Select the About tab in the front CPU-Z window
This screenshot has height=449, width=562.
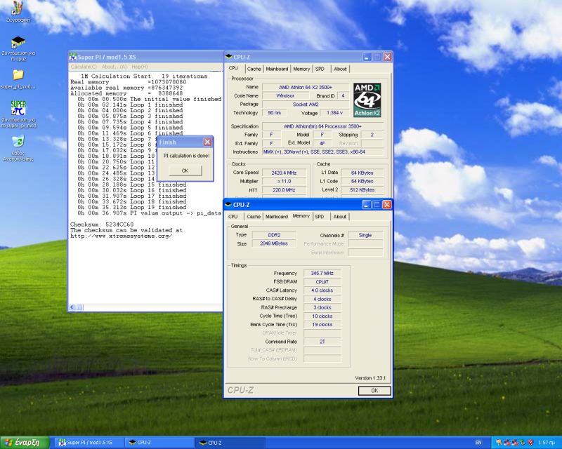[x=340, y=217]
